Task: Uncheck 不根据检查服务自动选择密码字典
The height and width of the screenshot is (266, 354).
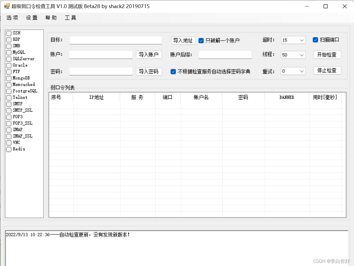Action: tap(173, 72)
